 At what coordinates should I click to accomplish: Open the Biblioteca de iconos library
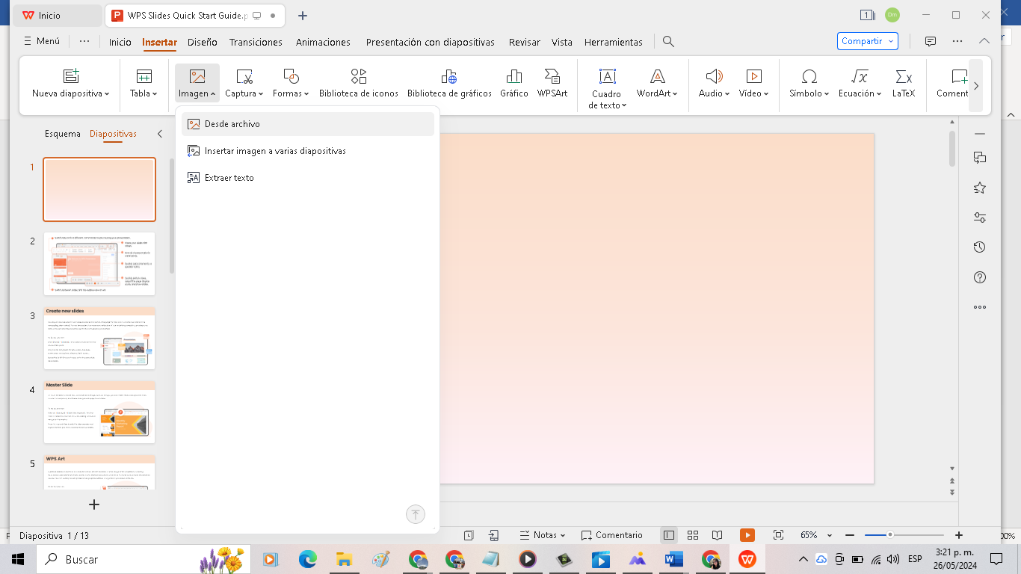[x=358, y=82]
